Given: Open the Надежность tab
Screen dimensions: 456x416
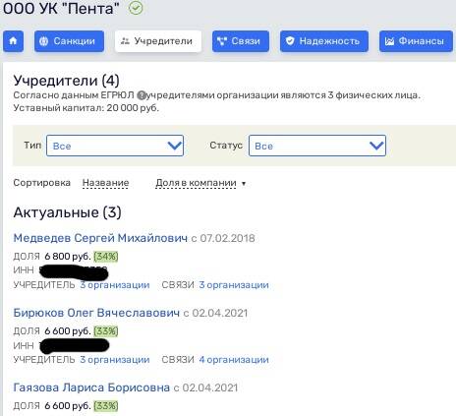Looking at the screenshot, I should click(324, 41).
